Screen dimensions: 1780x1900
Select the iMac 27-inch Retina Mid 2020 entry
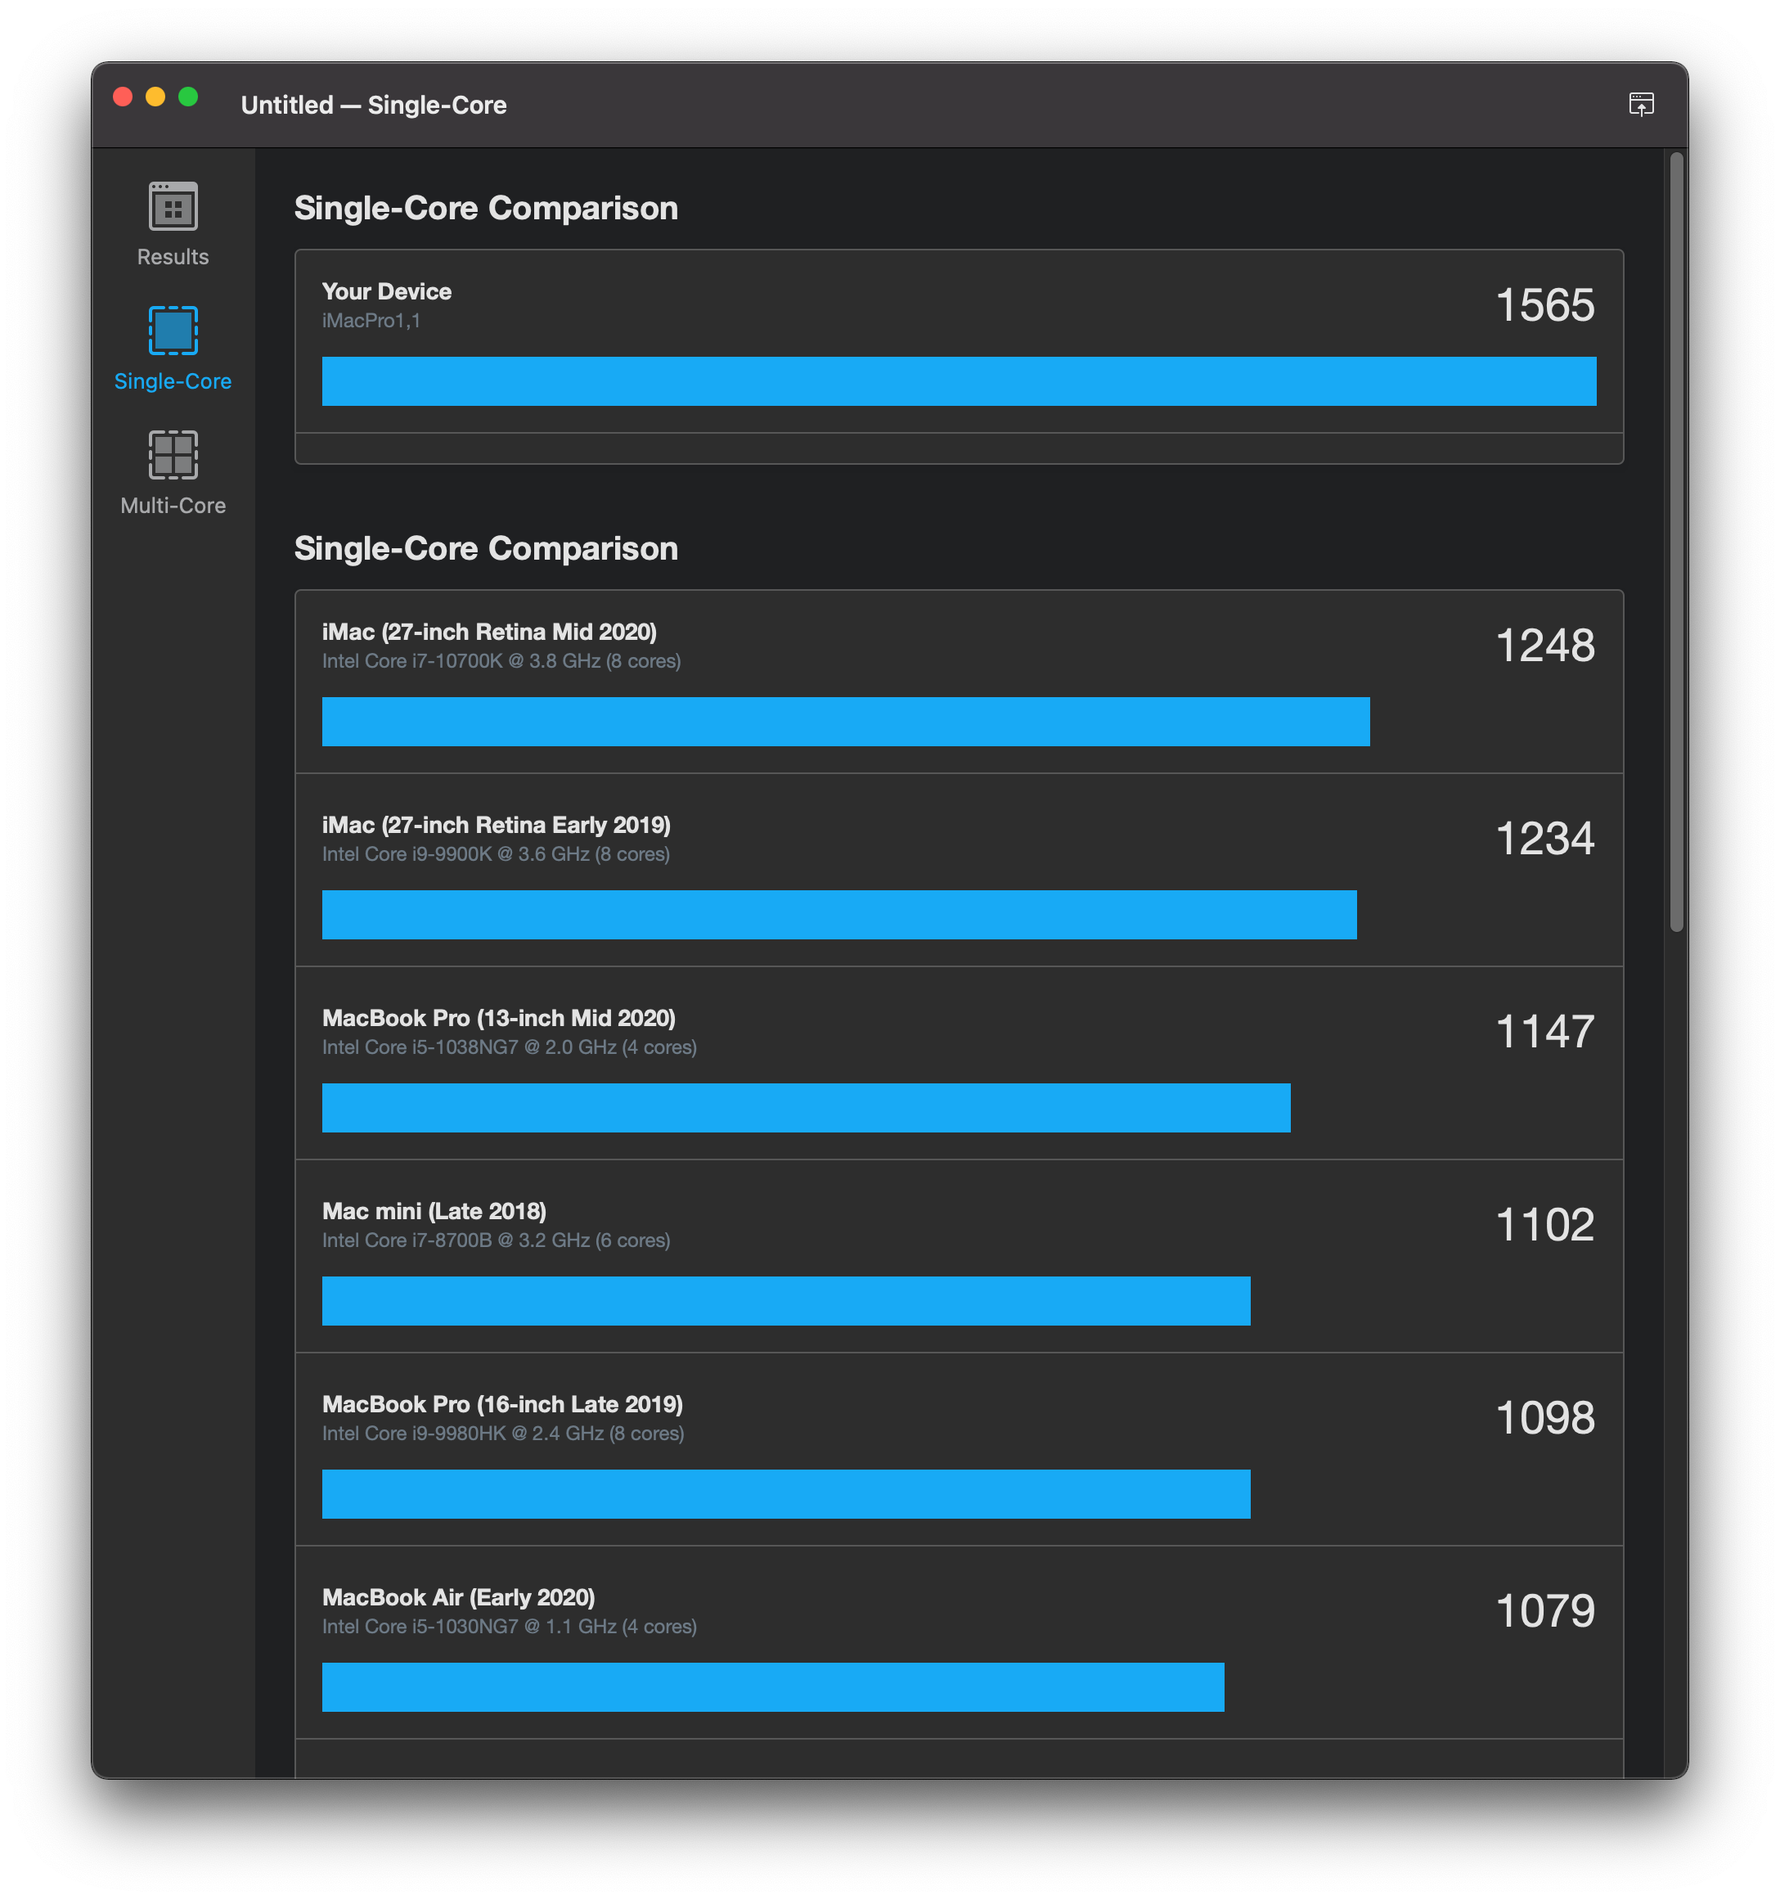(x=489, y=632)
